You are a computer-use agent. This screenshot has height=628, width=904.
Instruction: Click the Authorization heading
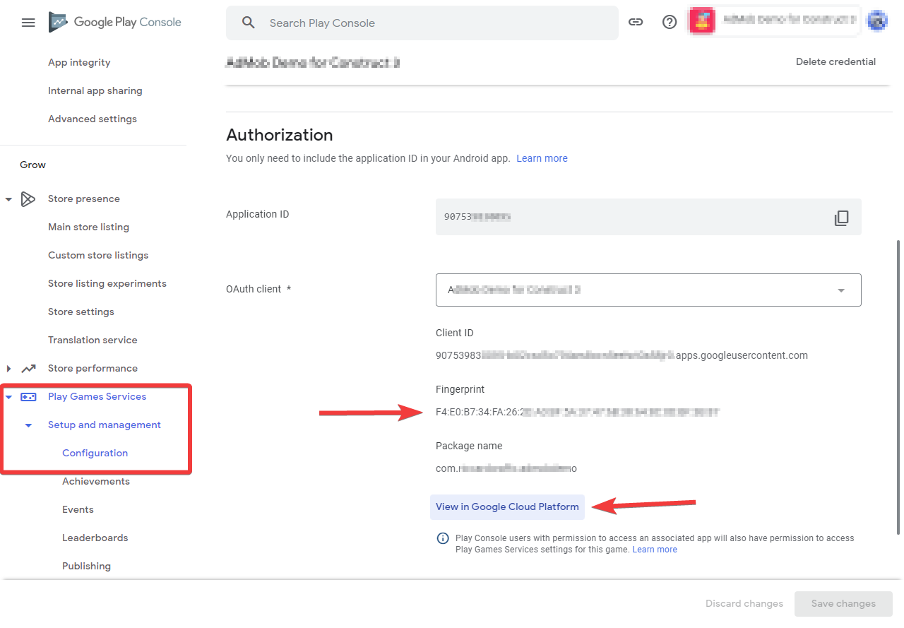(x=279, y=135)
